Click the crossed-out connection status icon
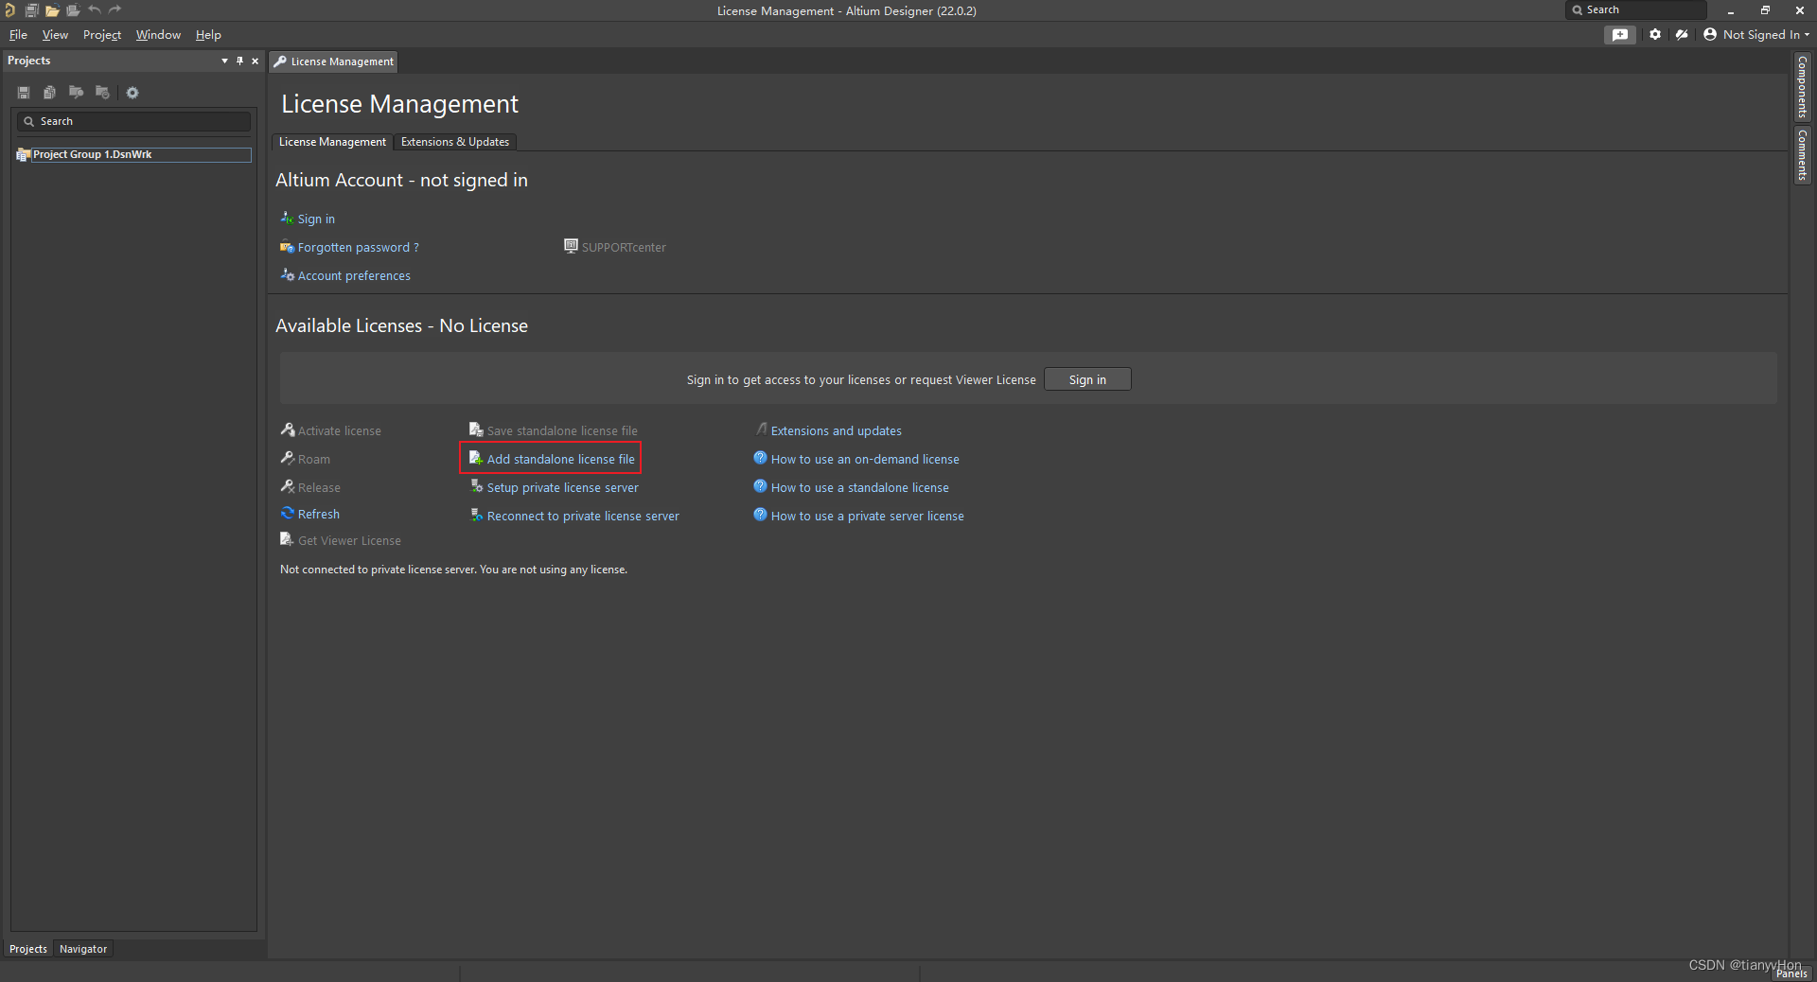This screenshot has width=1817, height=982. pos(1682,35)
